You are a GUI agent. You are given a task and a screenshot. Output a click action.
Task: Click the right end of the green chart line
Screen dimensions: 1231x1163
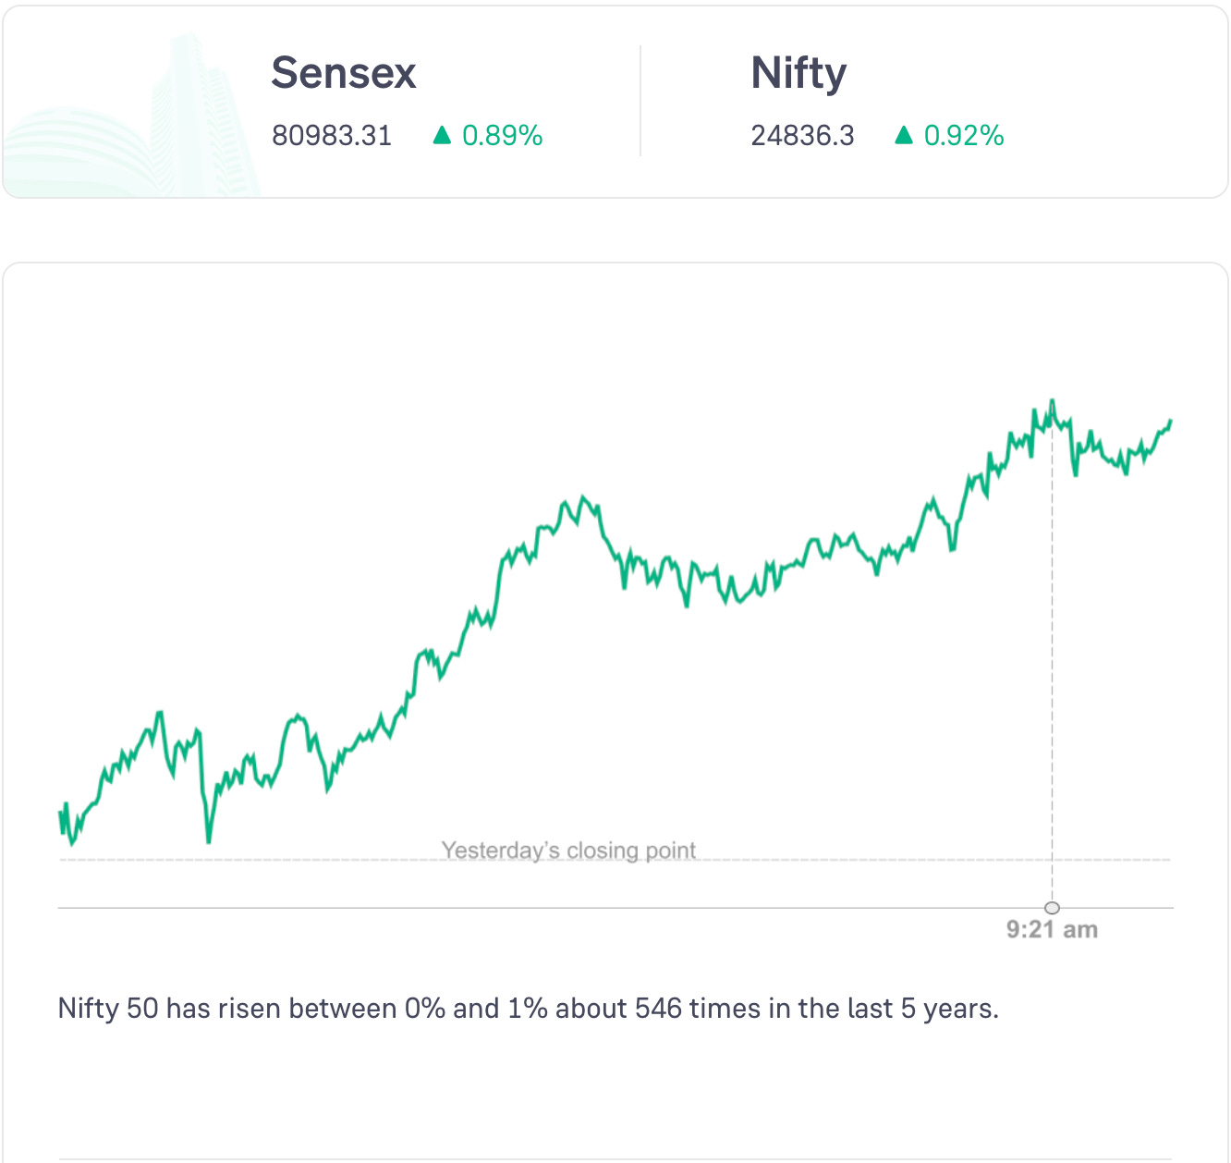1170,422
